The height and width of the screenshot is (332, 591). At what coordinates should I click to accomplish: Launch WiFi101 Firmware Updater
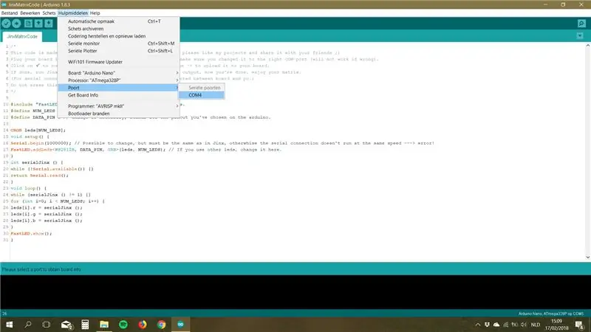point(118,62)
